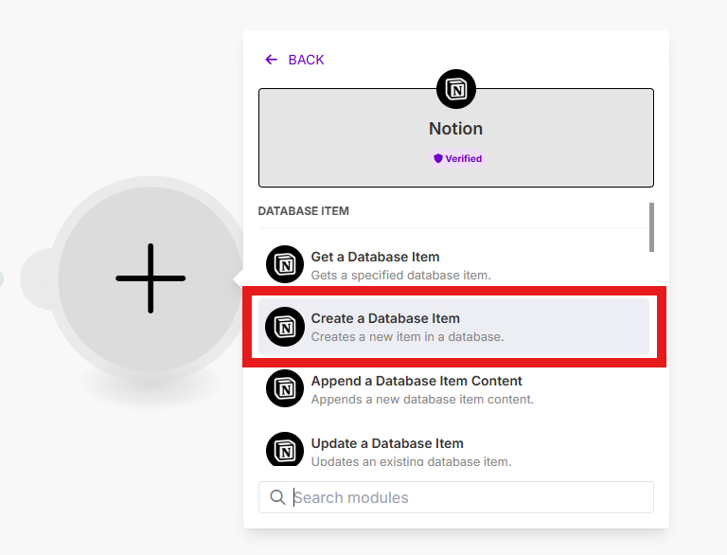Click the Notion title heading

(x=455, y=129)
